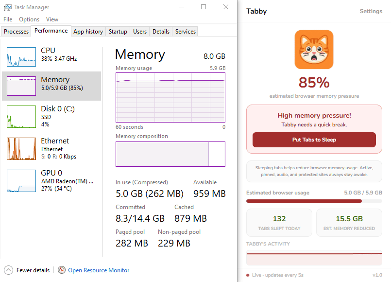Click the Fewer details label
Image resolution: width=391 pixels, height=282 pixels.
coord(33,270)
